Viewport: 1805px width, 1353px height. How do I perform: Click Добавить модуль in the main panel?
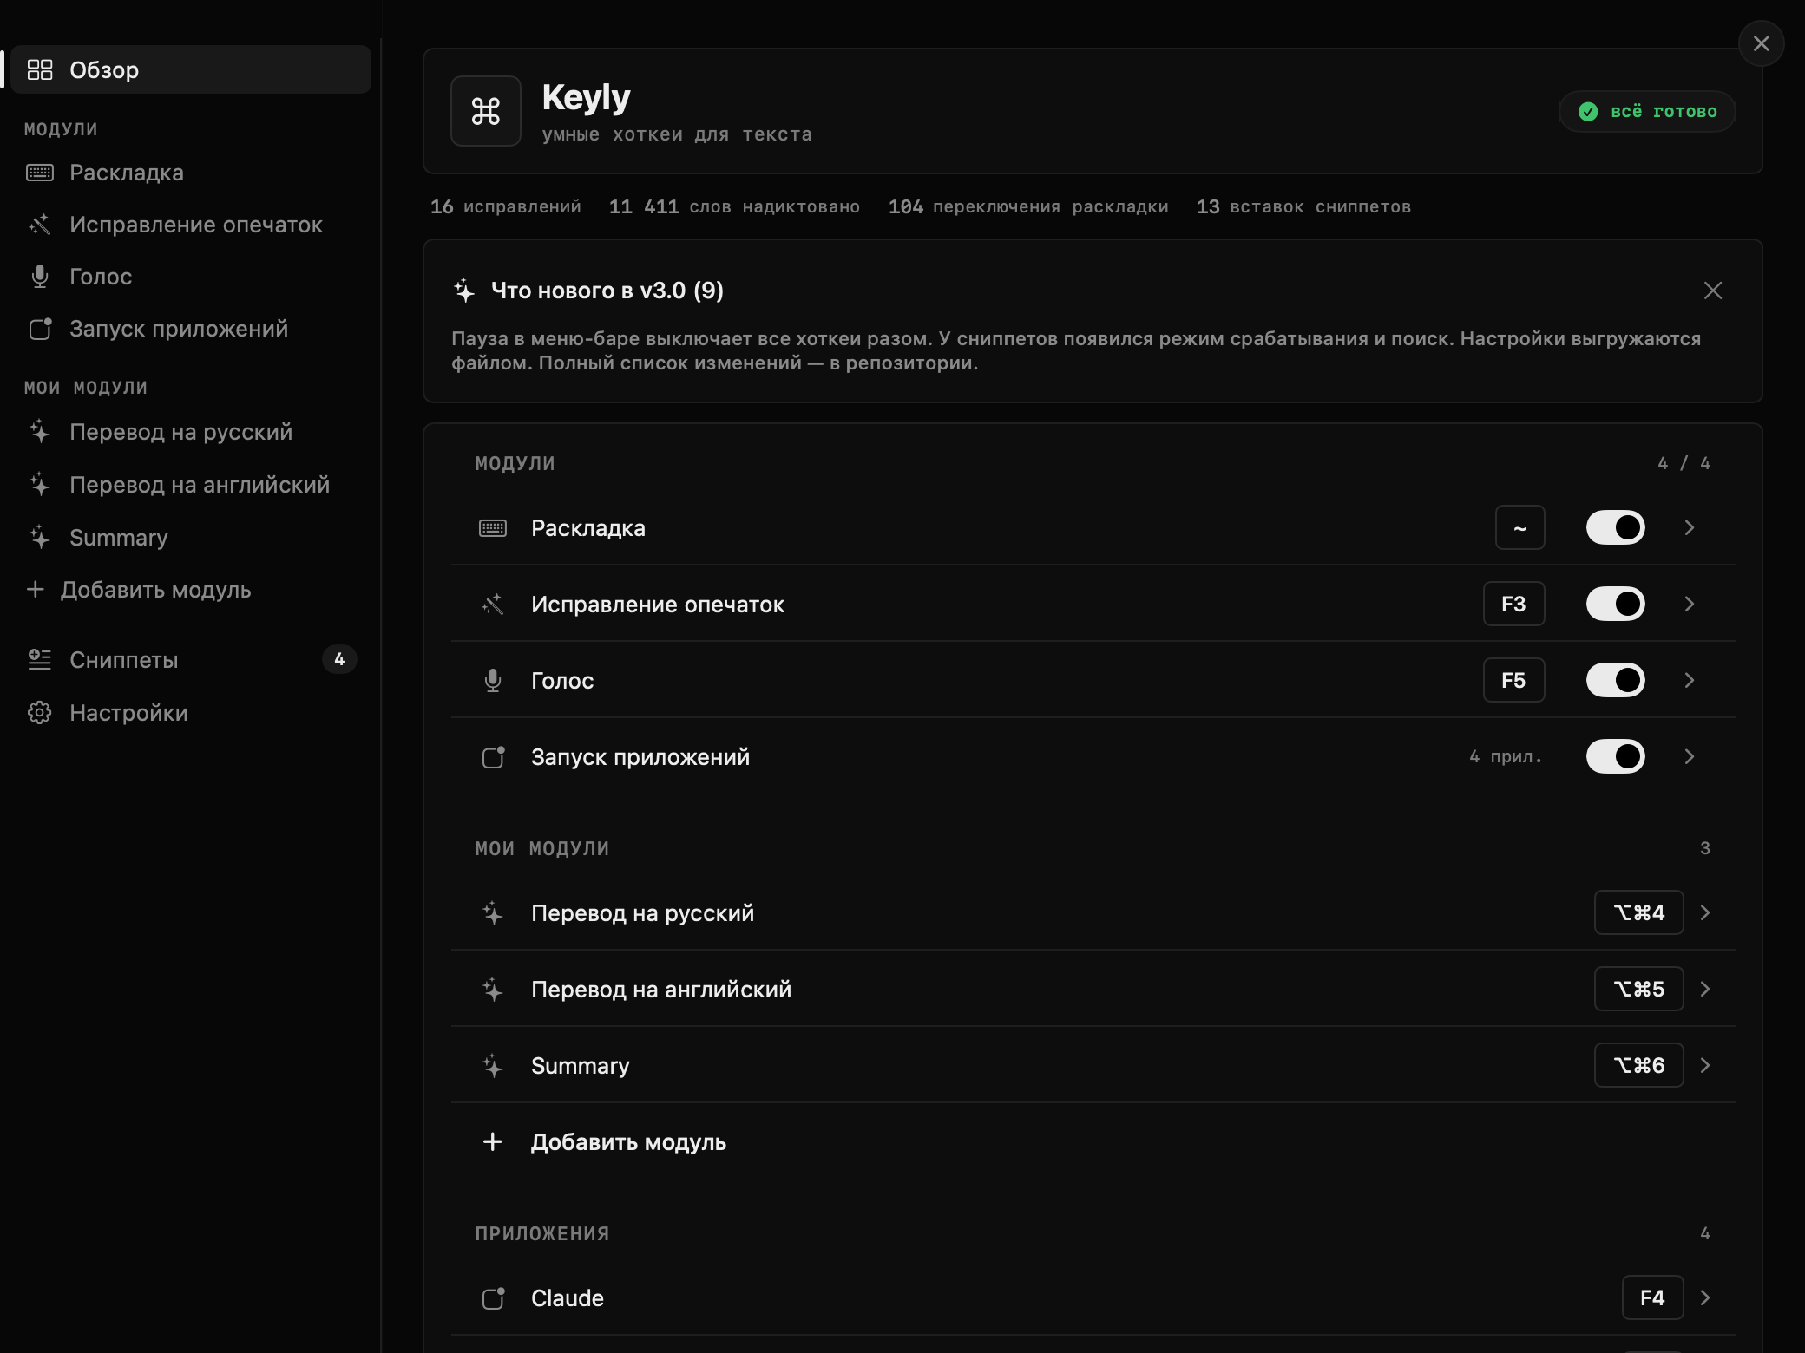tap(629, 1142)
